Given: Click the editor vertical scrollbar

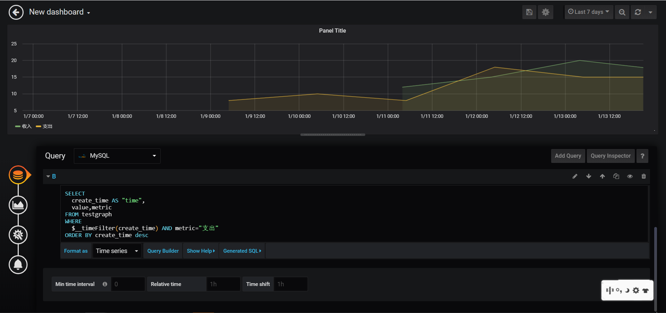Looking at the screenshot, I should [x=655, y=269].
